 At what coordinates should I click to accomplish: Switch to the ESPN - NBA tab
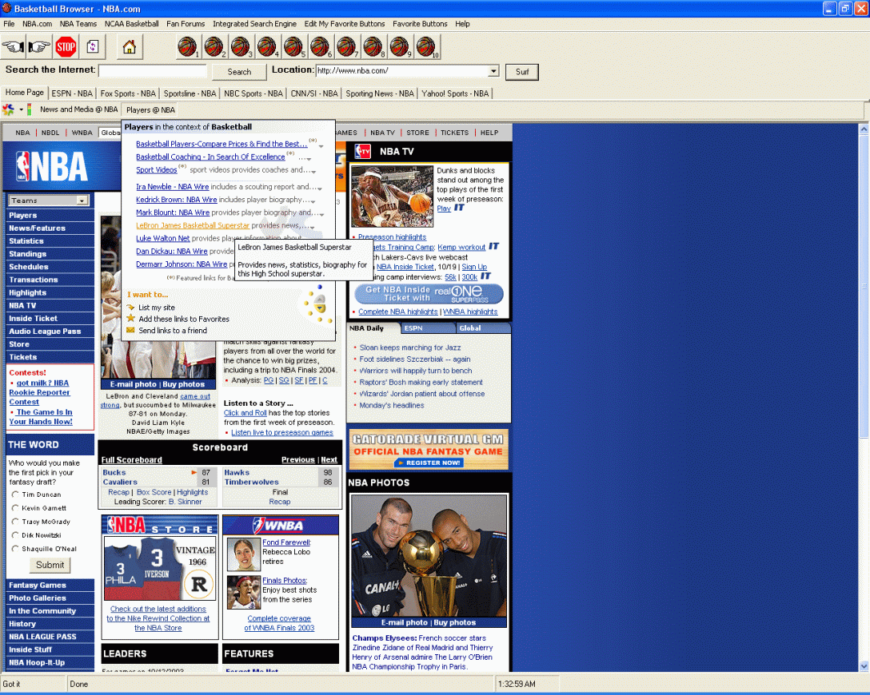click(x=72, y=93)
